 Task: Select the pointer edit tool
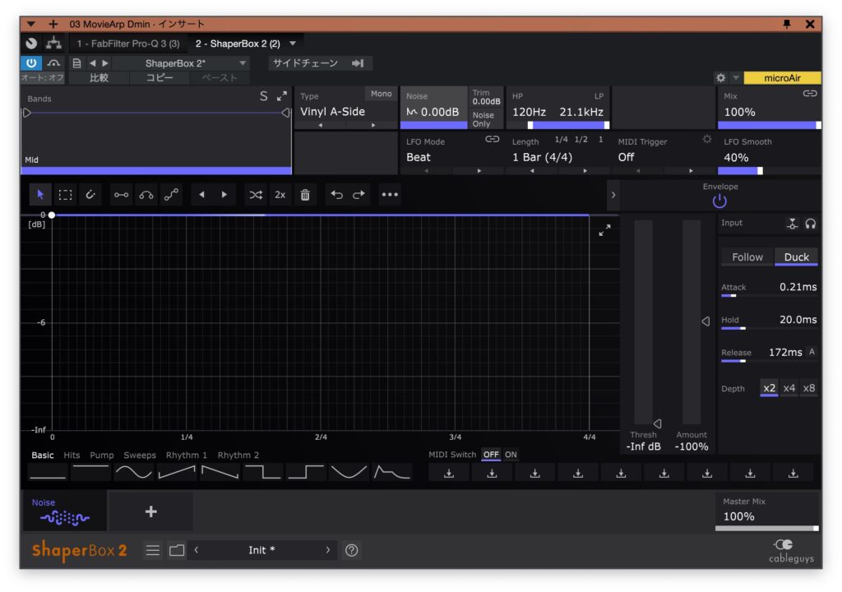click(x=41, y=195)
